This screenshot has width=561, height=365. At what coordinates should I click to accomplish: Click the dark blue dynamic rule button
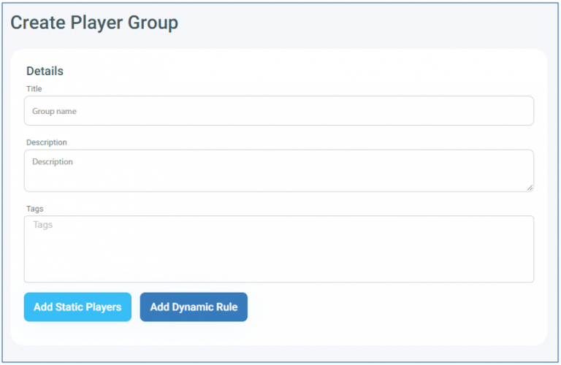194,307
